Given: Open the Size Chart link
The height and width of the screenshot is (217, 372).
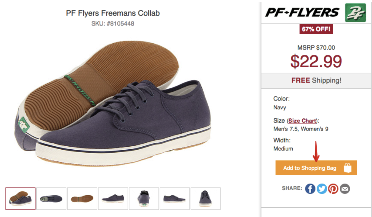Looking at the screenshot, I should pos(302,121).
